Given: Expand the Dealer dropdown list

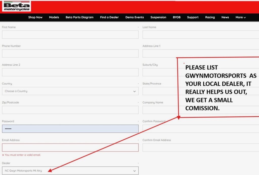Looking at the screenshot, I should pos(70,171).
